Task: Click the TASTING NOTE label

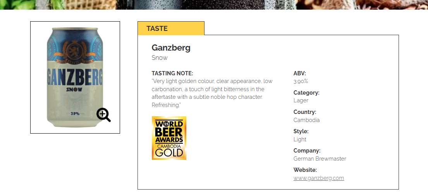Action: click(x=172, y=73)
